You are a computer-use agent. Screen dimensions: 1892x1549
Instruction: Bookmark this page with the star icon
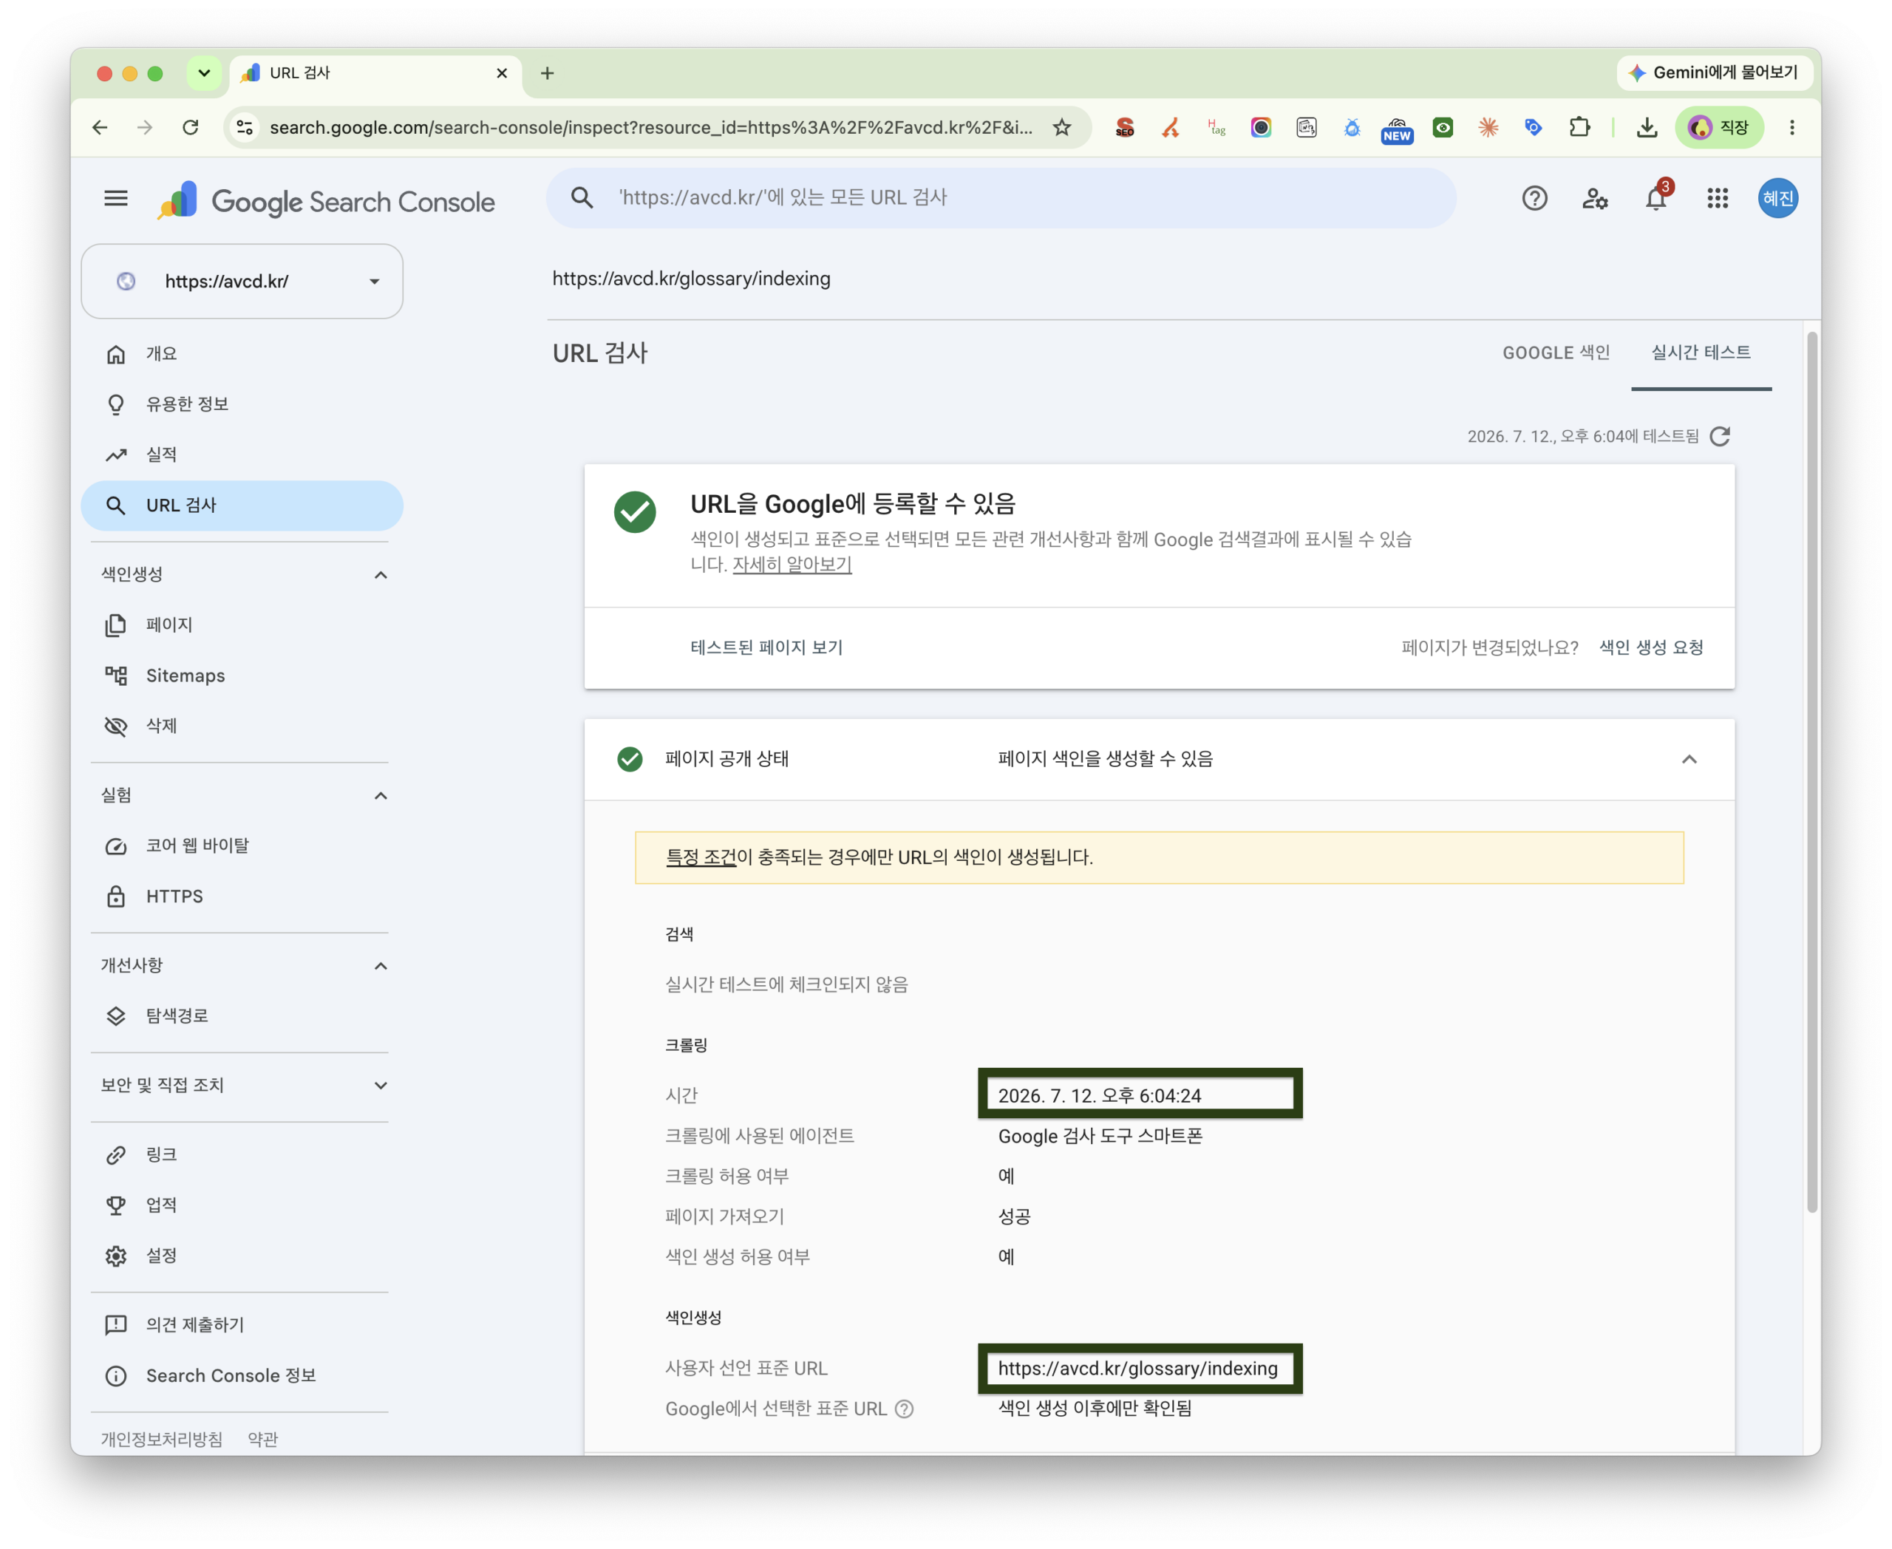tap(1061, 128)
